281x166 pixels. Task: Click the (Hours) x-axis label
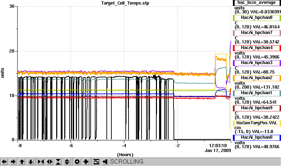pos(125,155)
